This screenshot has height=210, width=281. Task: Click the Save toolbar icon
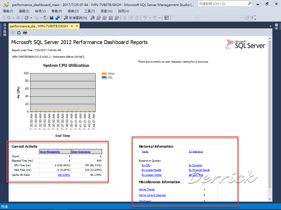coord(52,17)
